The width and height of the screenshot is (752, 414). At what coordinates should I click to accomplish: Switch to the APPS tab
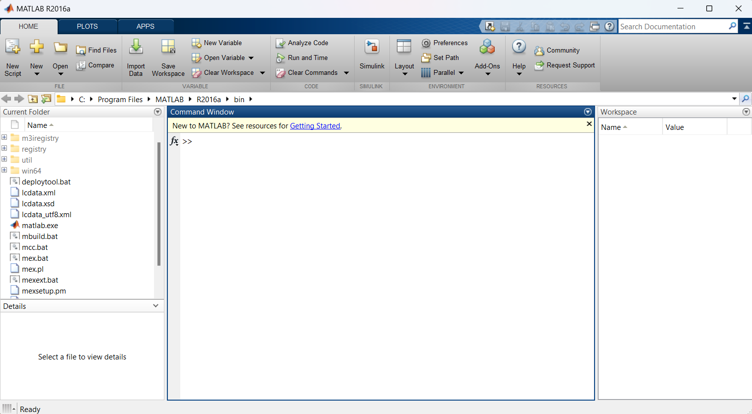point(146,26)
